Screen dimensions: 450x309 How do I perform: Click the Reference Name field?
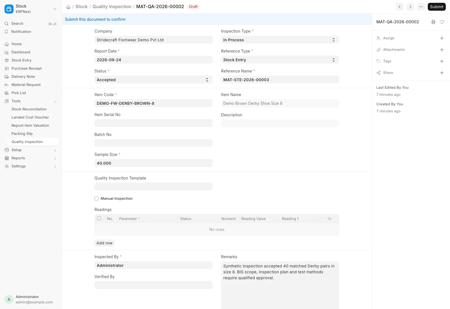[280, 80]
